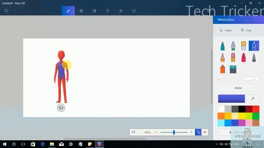
Task: Pick the light cyan colour swatch
Action: tap(221, 123)
